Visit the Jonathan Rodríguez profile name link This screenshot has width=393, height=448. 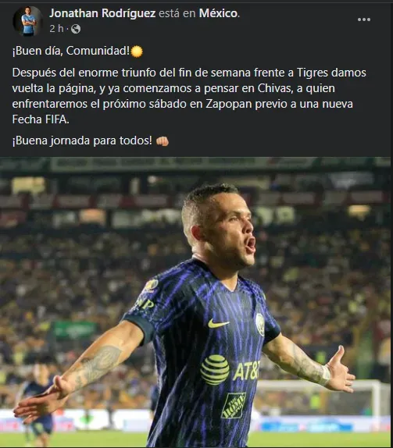tap(102, 13)
